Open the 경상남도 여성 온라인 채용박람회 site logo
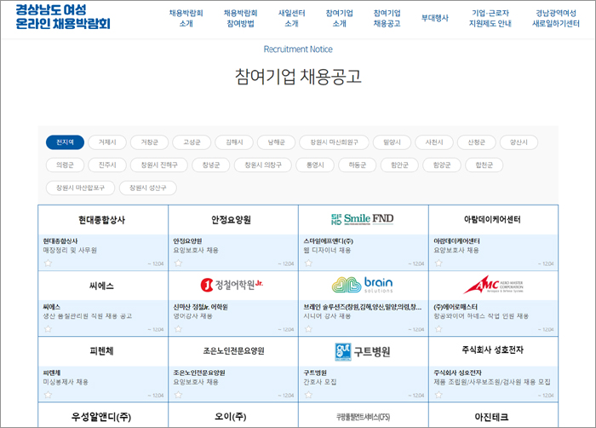The height and width of the screenshot is (428, 596). pyautogui.click(x=63, y=17)
